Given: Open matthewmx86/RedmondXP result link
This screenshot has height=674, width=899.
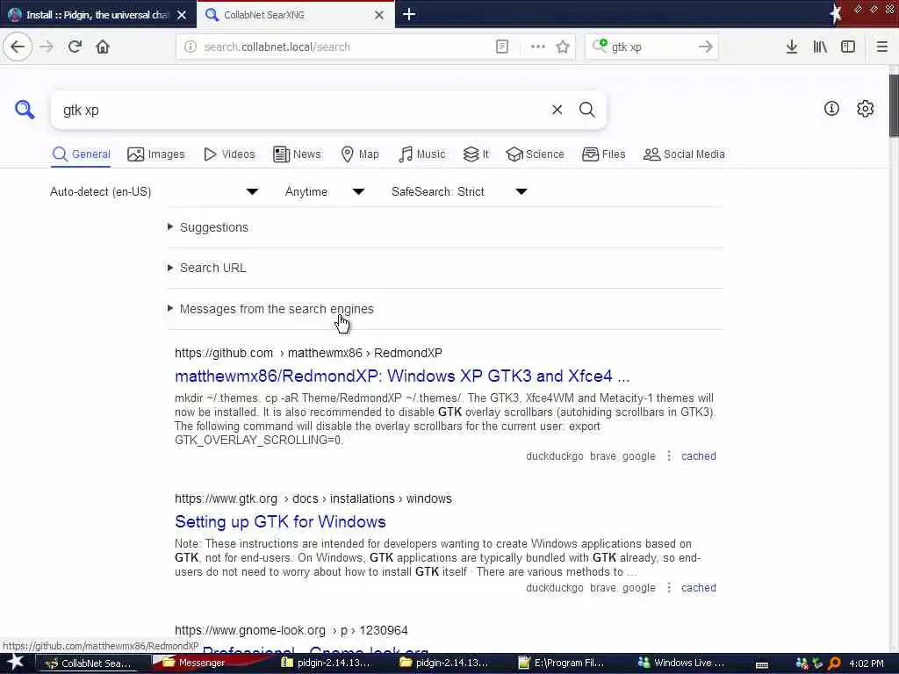Looking at the screenshot, I should (402, 376).
